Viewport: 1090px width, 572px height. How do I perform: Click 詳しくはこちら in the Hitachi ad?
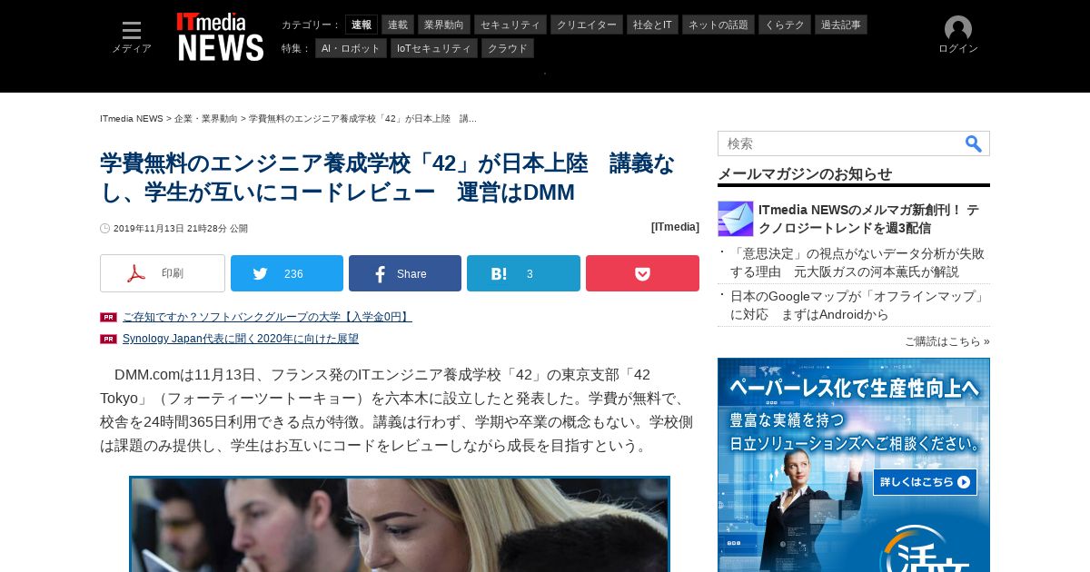[925, 482]
